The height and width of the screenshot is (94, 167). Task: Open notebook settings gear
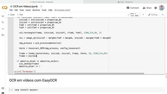tap(156, 8)
